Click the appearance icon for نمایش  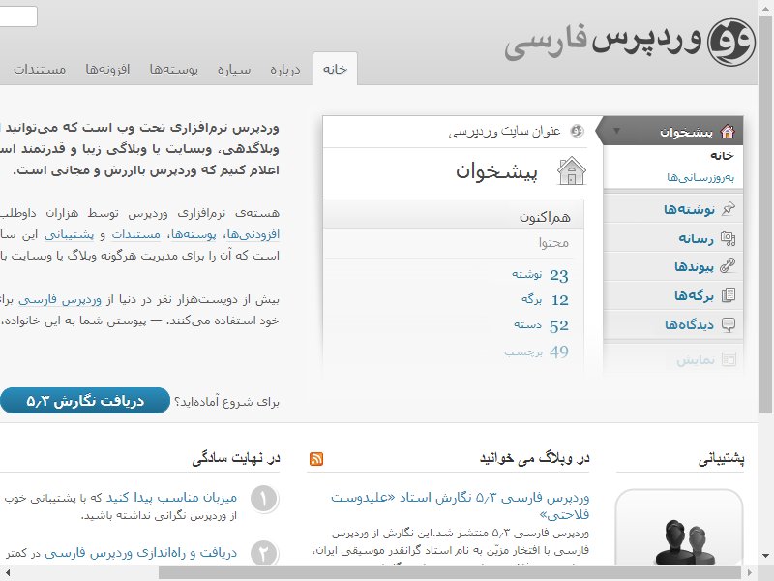click(729, 358)
